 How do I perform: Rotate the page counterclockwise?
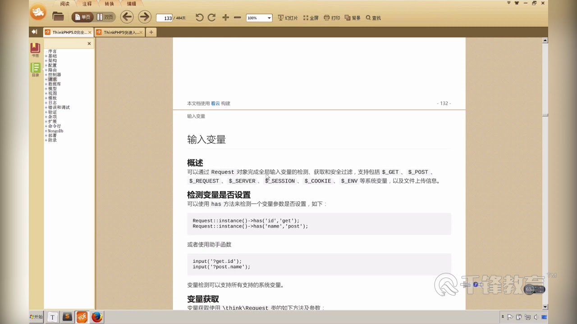click(199, 18)
